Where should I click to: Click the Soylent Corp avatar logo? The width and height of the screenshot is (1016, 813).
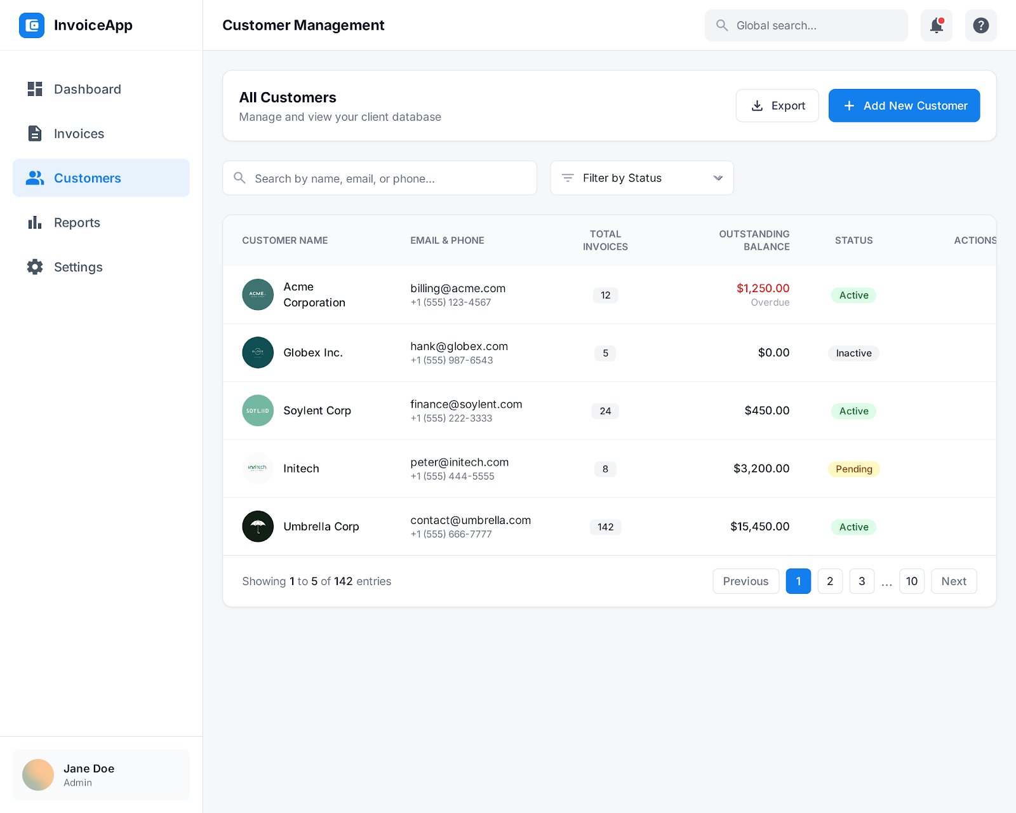click(x=258, y=410)
